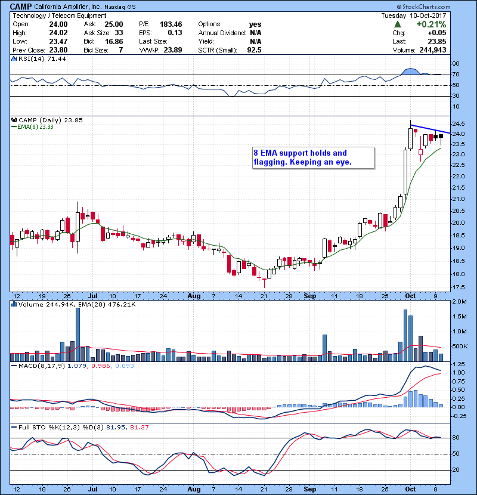Click the blue 8 EMA support annotation box
The width and height of the screenshot is (477, 495).
[x=313, y=157]
